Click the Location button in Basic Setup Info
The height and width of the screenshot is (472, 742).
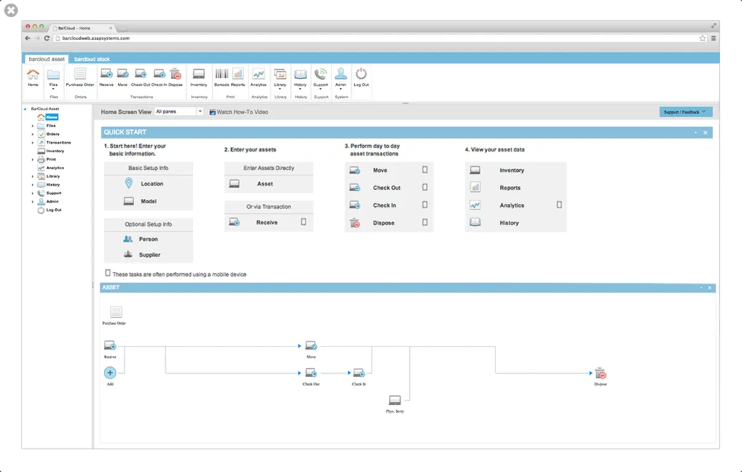[148, 183]
